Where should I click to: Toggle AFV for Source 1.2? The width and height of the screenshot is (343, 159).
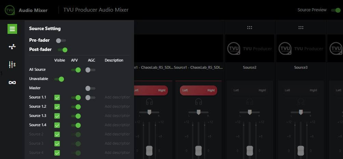tap(76, 107)
